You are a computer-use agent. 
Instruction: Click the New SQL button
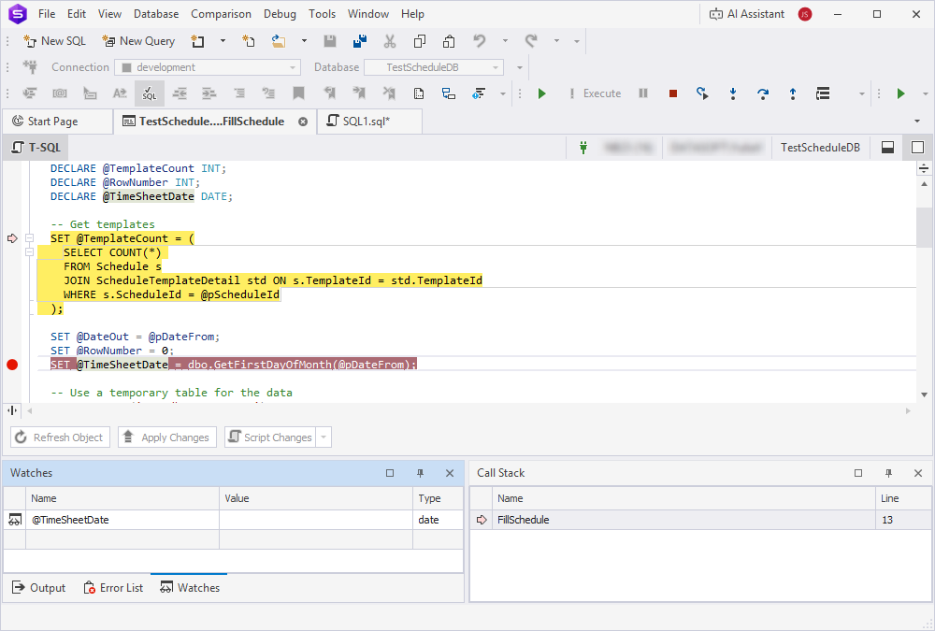pos(54,41)
